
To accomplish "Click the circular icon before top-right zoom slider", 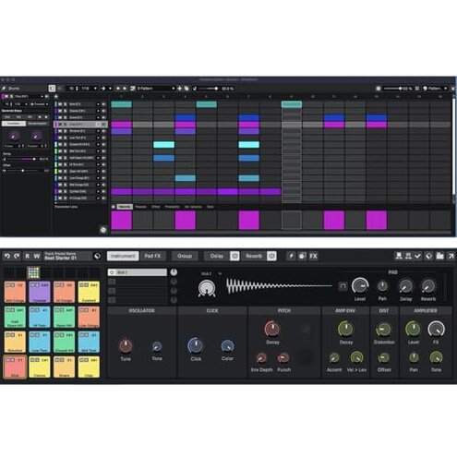I will pyautogui.click(x=379, y=89).
